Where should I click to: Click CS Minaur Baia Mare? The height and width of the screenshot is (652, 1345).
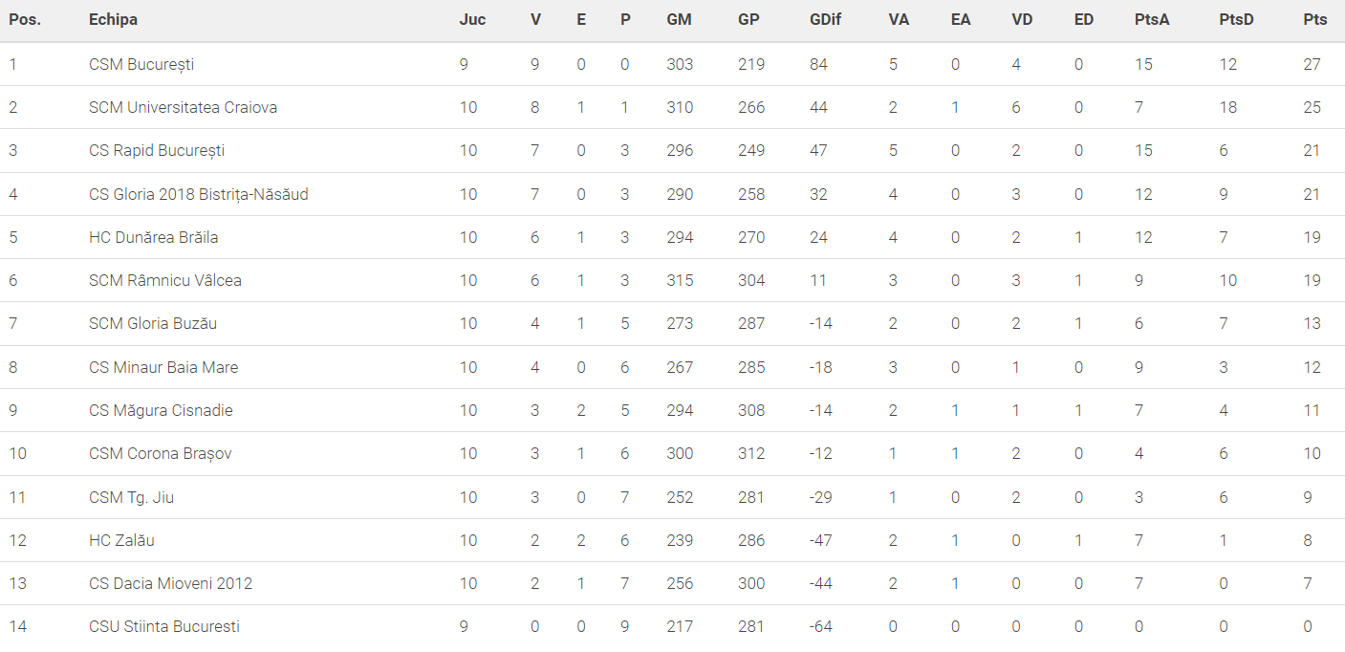point(163,367)
